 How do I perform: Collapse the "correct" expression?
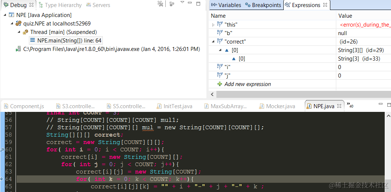tap(213, 42)
